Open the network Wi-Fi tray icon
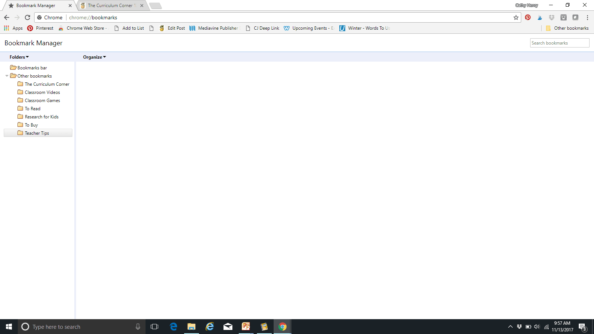The image size is (594, 334). tap(546, 327)
